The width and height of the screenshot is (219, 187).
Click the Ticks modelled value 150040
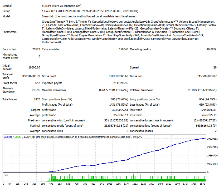(x=123, y=49)
